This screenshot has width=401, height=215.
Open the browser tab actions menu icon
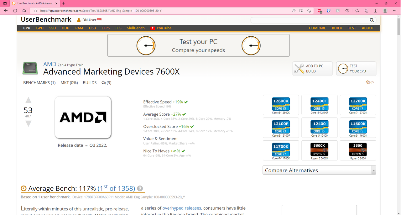[5, 3]
